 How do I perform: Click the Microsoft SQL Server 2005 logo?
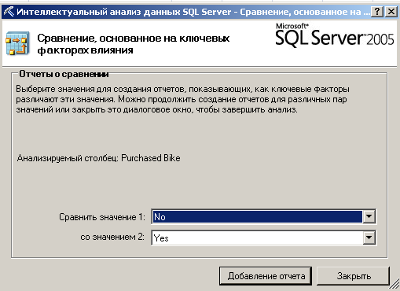335,35
